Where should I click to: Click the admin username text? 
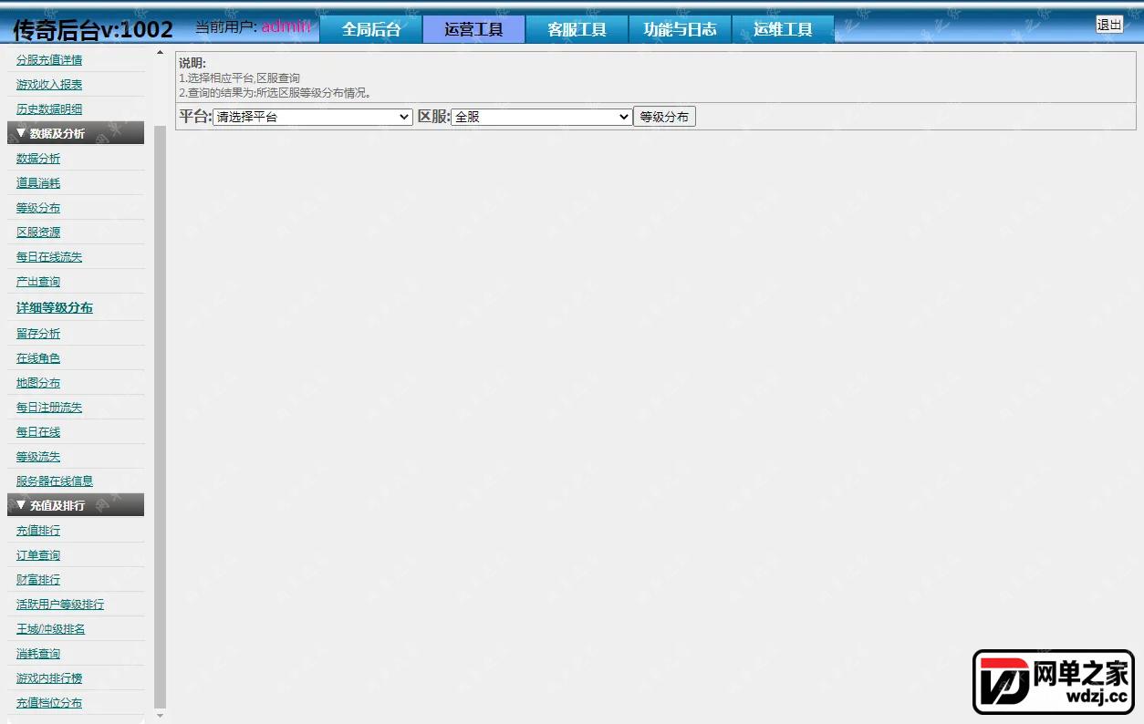(x=287, y=26)
